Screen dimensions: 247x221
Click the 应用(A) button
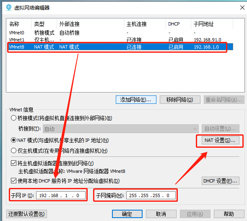(195, 214)
